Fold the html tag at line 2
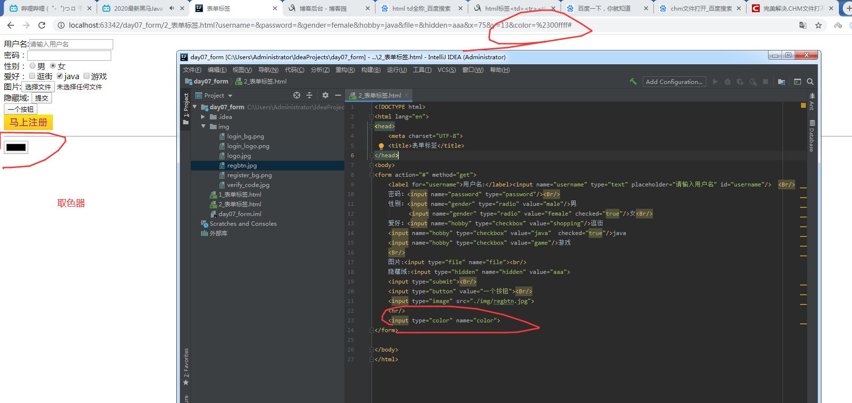Image resolution: width=852 pixels, height=403 pixels. [372, 117]
